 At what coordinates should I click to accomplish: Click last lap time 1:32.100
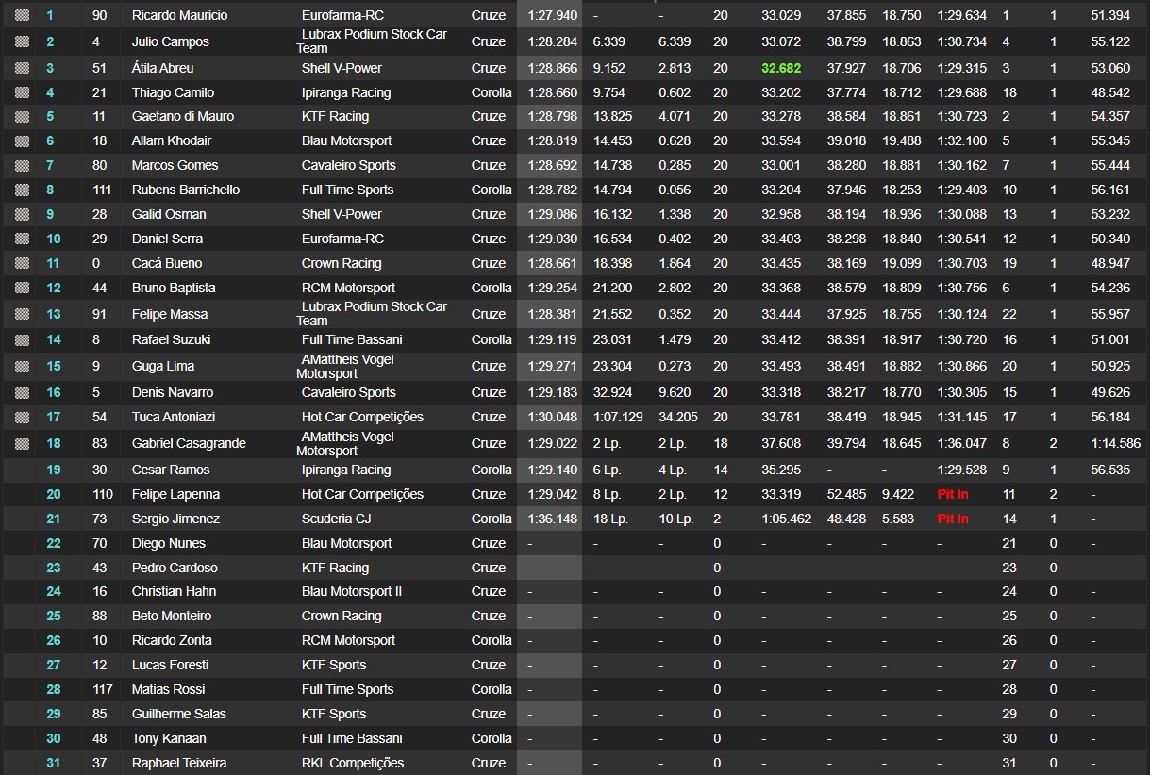(962, 140)
